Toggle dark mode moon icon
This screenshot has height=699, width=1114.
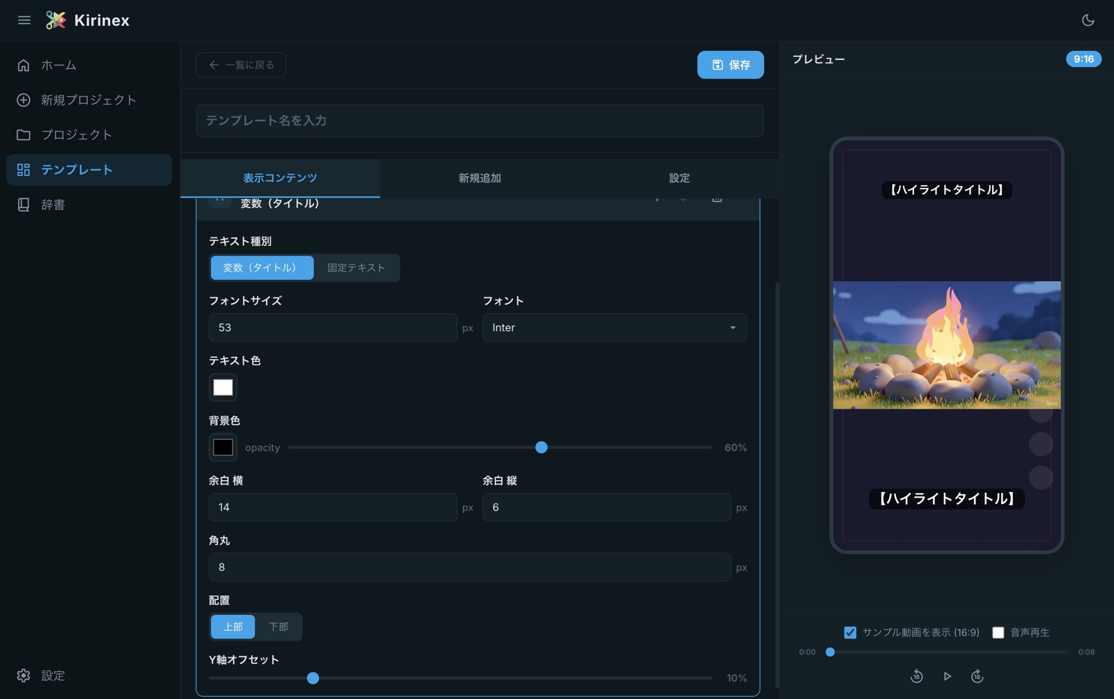1088,20
